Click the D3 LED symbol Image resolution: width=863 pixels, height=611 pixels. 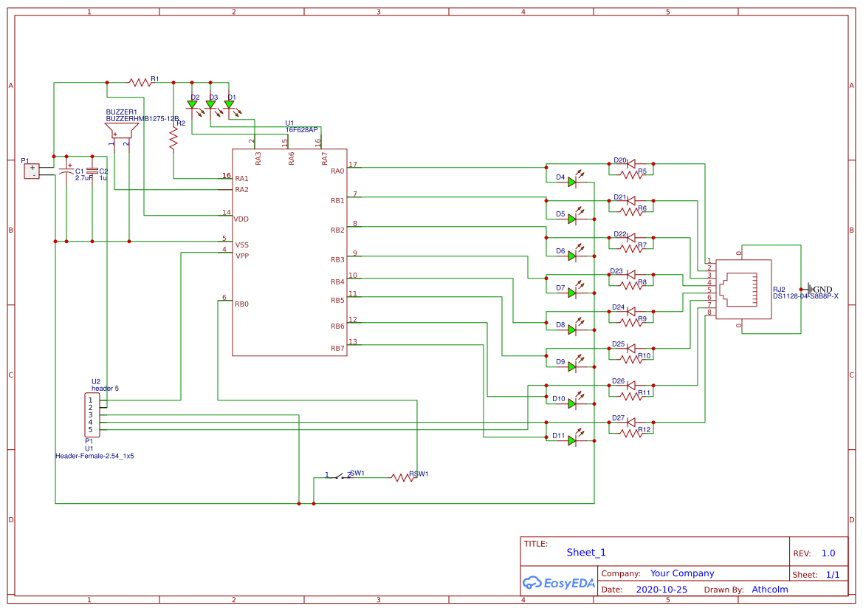[211, 104]
